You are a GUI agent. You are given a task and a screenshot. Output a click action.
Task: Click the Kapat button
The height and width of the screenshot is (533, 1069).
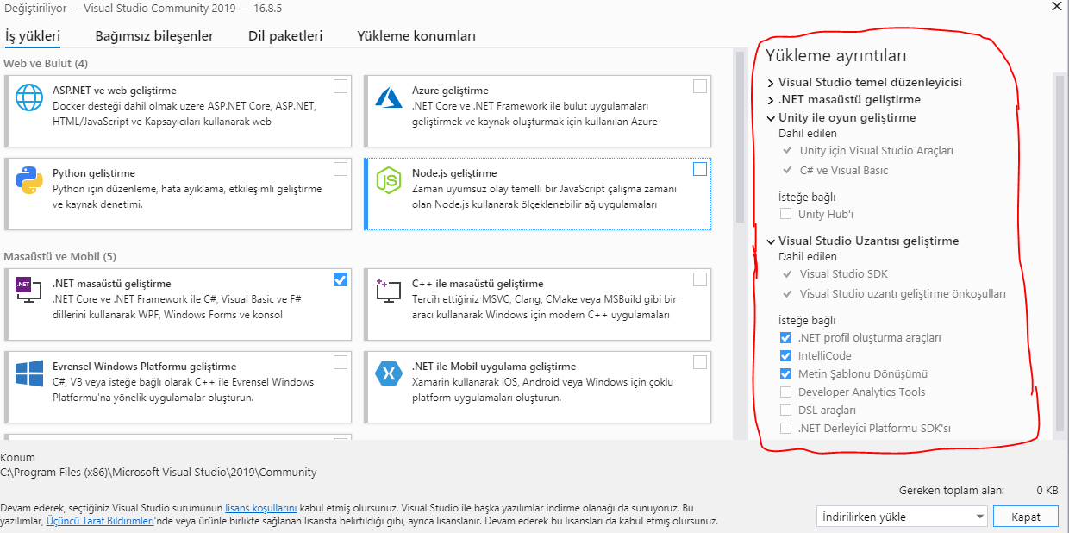[1026, 517]
